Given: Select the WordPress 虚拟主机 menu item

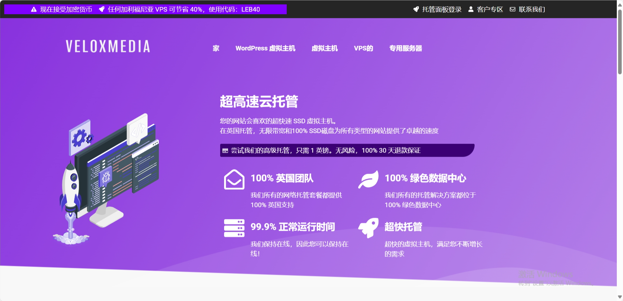Looking at the screenshot, I should coord(265,48).
